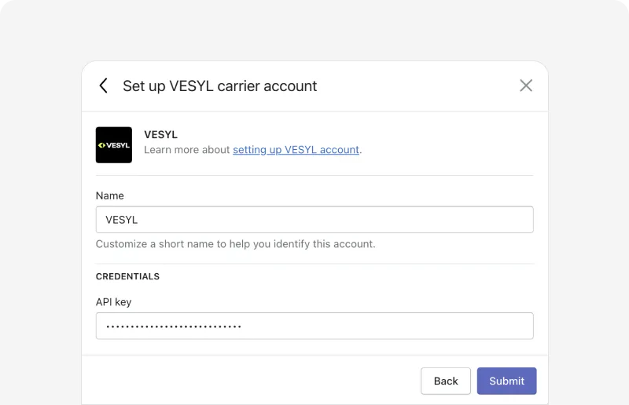The image size is (629, 405).
Task: Click the bold VESYL heading beside the logo
Action: (161, 134)
